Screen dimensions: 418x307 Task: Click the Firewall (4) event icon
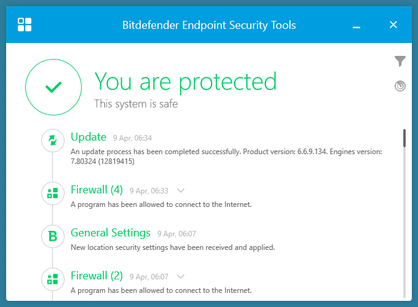pyautogui.click(x=53, y=193)
